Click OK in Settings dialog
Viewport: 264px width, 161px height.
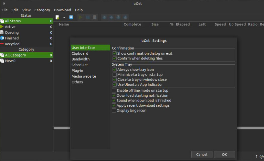pos(225,155)
